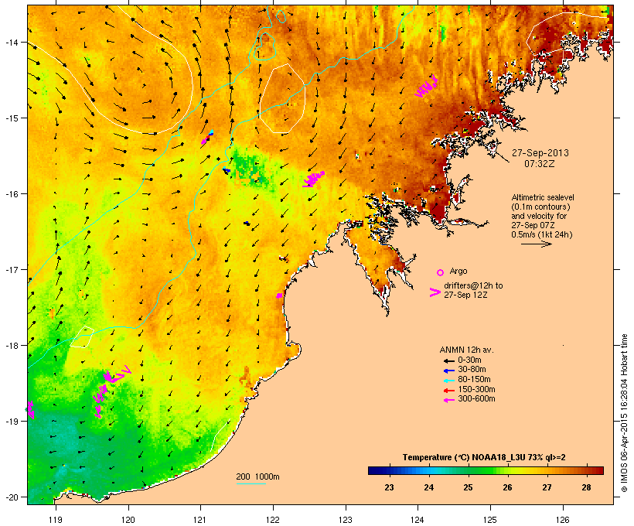Click the 0.5m/s velocity scale arrow
Image resolution: width=634 pixels, height=526 pixels.
[x=536, y=244]
